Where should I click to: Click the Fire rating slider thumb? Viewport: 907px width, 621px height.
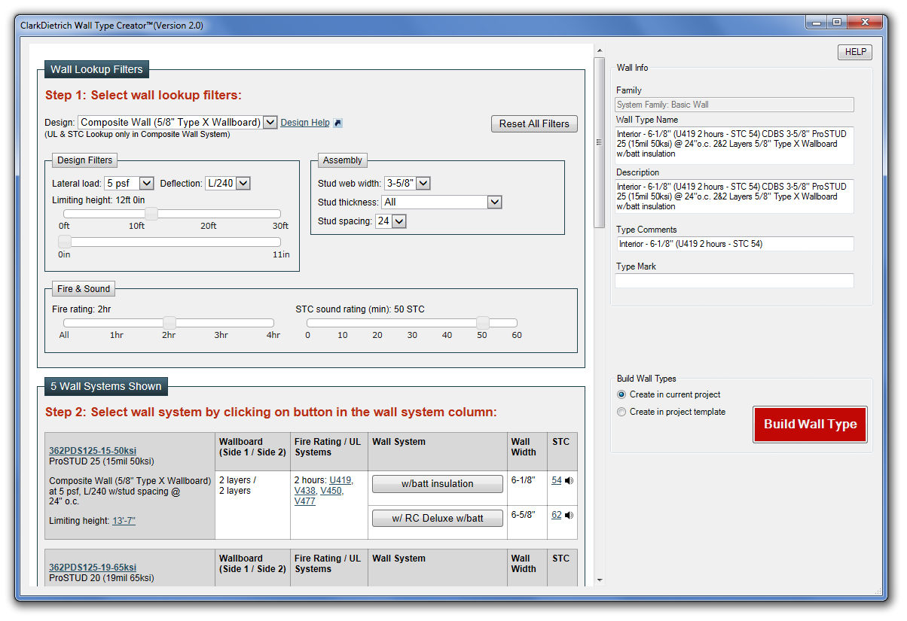click(x=169, y=323)
